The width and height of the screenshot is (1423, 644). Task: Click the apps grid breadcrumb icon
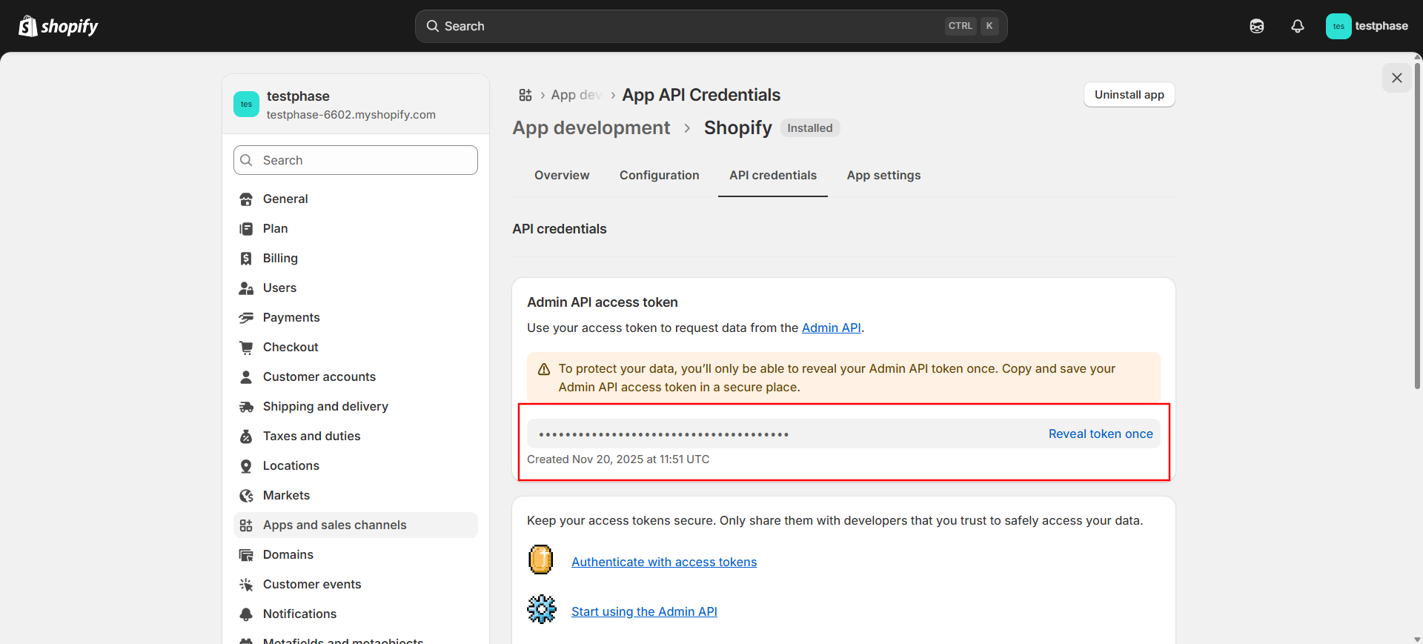[x=525, y=95]
